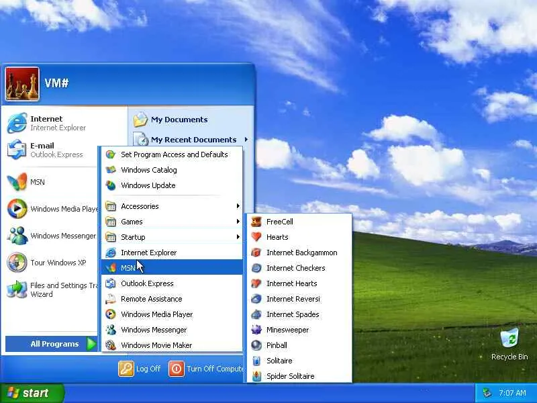Open the FreeCell game icon
Viewport: 537px width, 403px height.
256,222
